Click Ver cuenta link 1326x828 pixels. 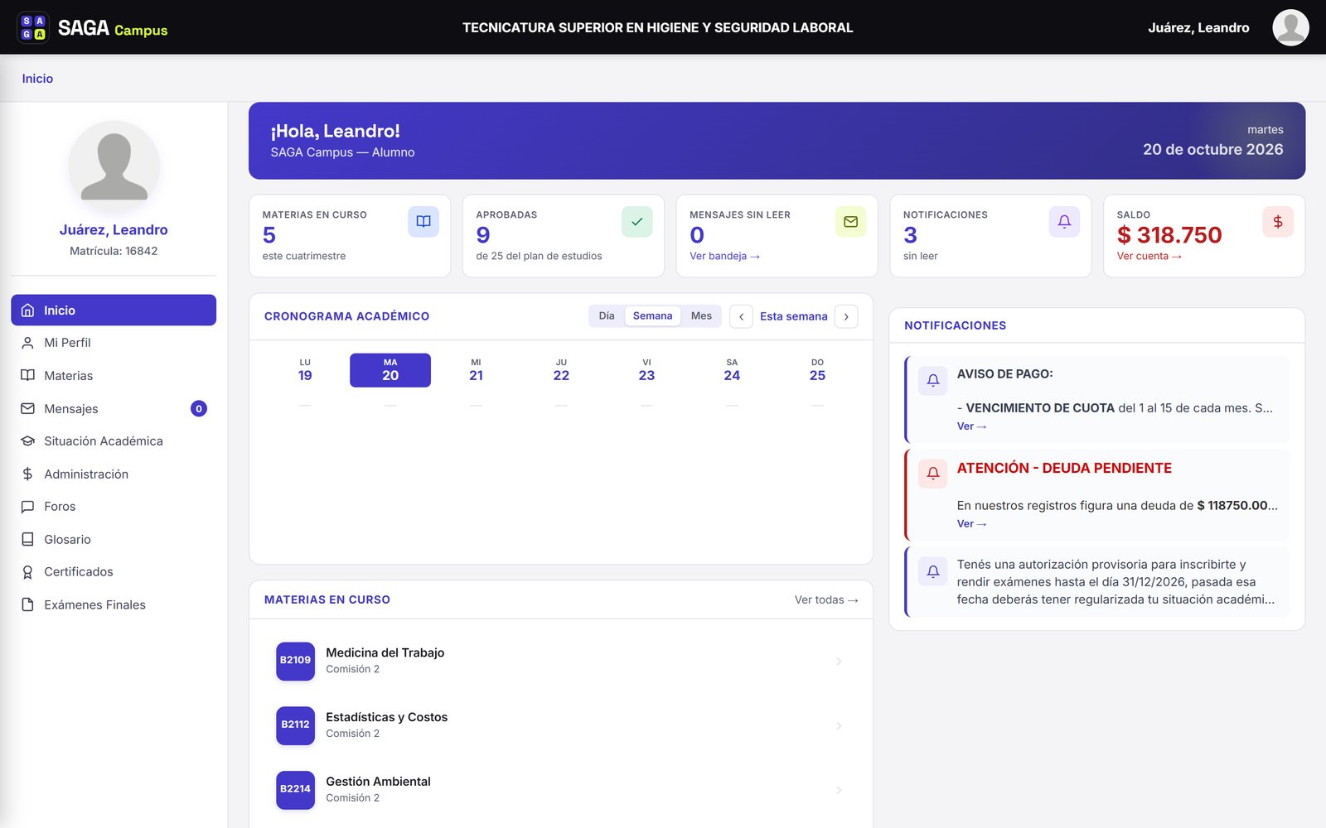pos(1149,256)
